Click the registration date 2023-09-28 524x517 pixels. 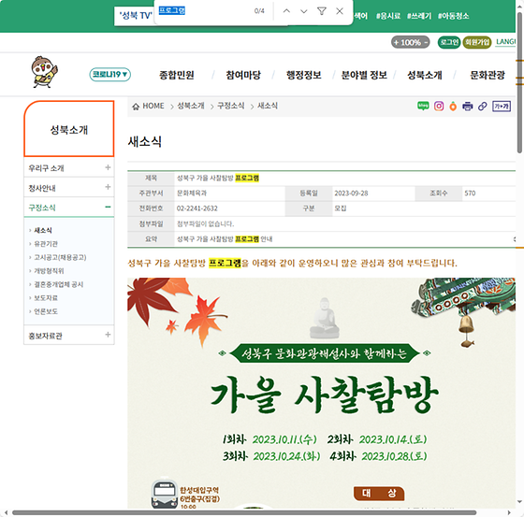point(351,193)
